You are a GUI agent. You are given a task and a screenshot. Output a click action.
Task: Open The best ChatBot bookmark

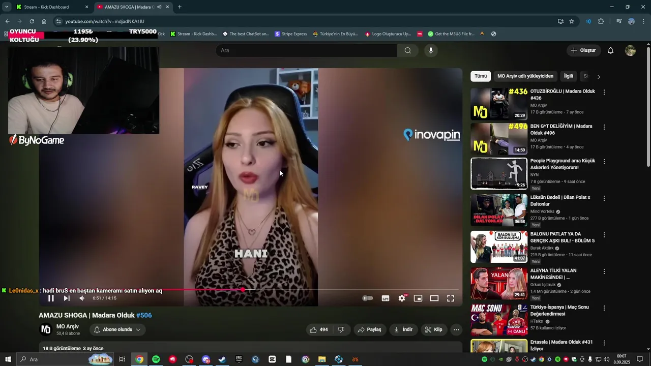coord(246,34)
